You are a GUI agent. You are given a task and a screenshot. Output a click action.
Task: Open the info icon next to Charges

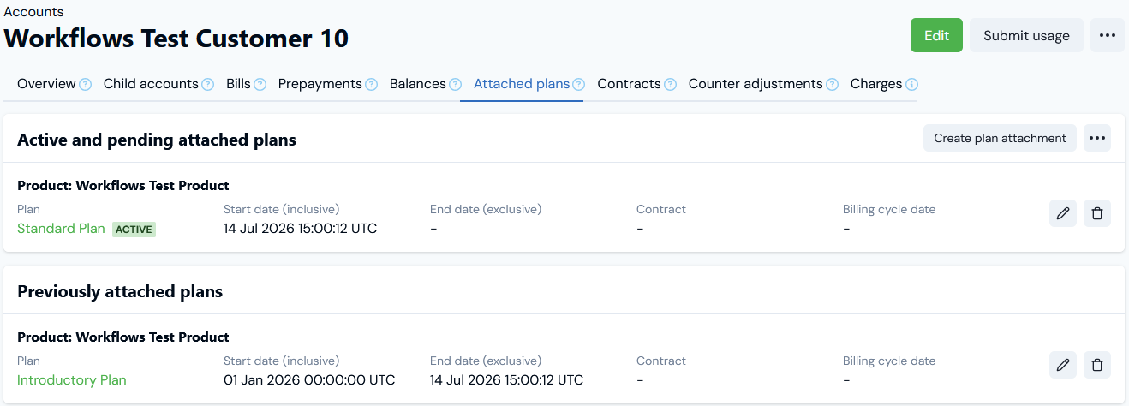[x=911, y=85]
